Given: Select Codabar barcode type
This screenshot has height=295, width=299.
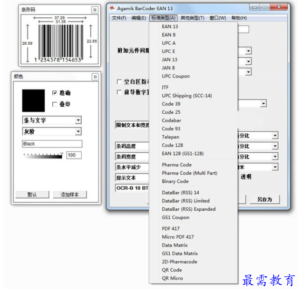Looking at the screenshot, I should pos(194,120).
